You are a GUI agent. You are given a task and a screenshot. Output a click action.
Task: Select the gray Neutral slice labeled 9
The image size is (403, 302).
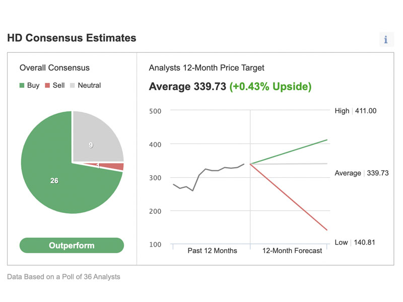95,139
